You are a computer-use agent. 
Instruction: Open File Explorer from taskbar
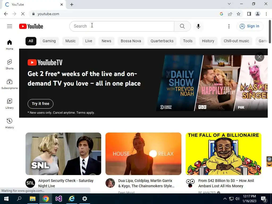32,199
